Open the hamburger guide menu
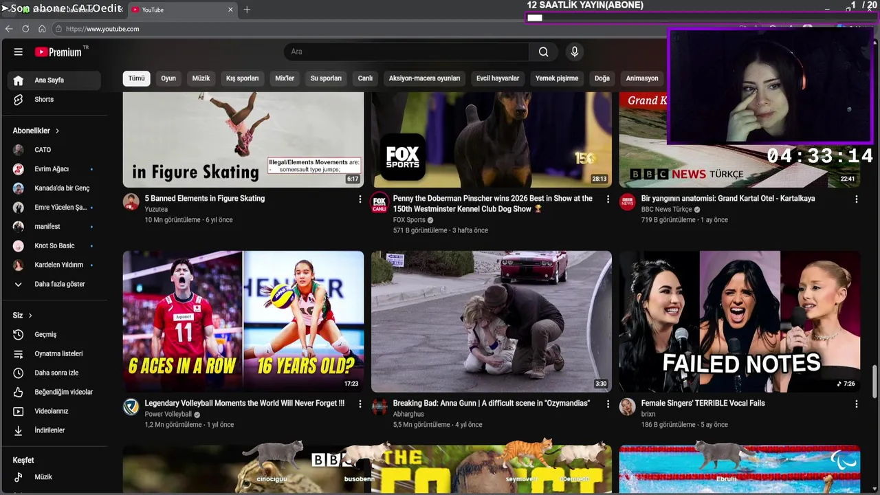880x495 pixels. pyautogui.click(x=19, y=52)
